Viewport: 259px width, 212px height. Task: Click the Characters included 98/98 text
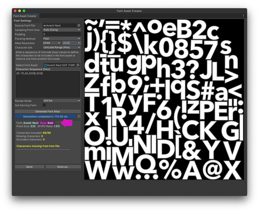pos(34,133)
